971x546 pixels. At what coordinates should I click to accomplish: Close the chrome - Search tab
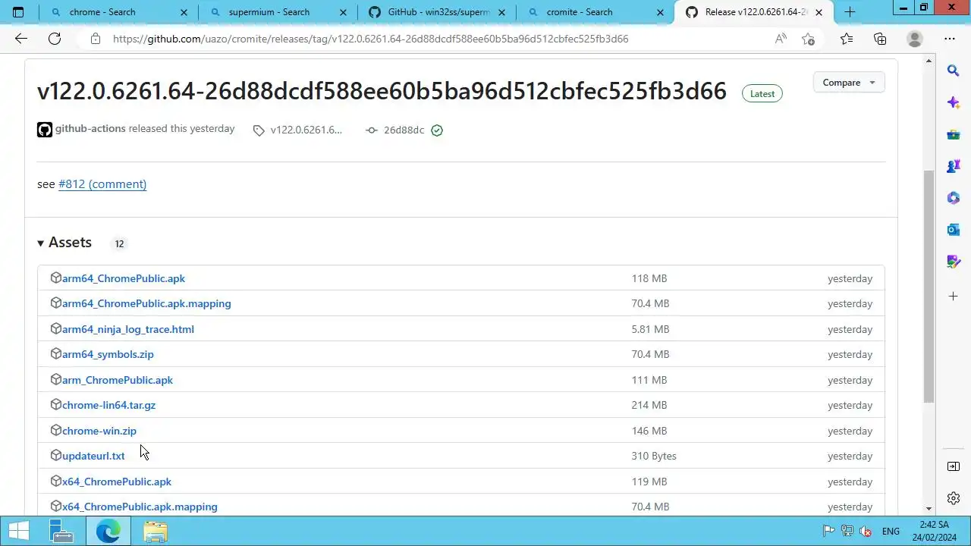tap(184, 12)
